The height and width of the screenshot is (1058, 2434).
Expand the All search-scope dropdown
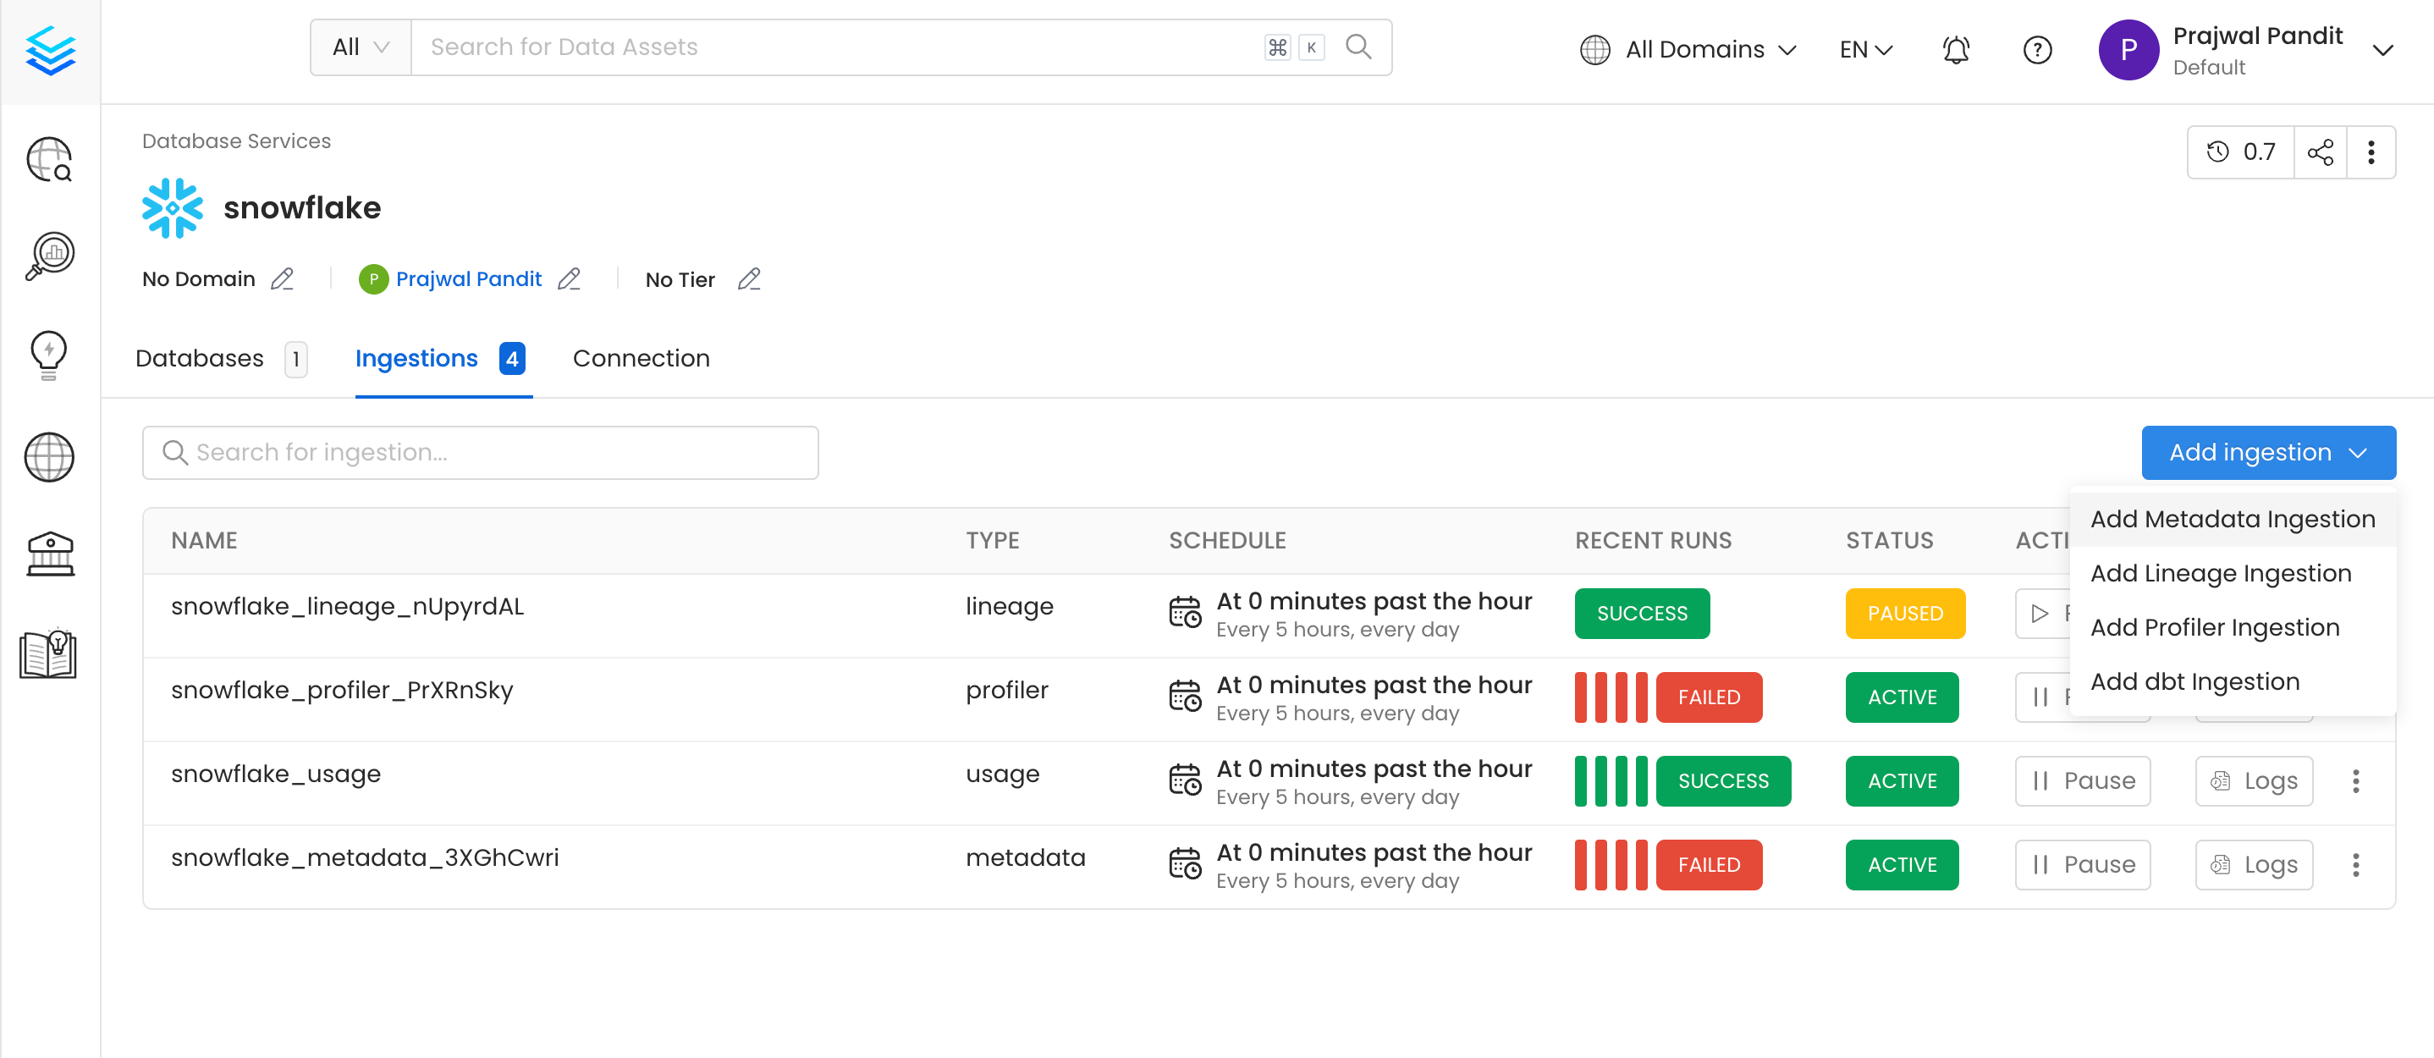coord(361,47)
